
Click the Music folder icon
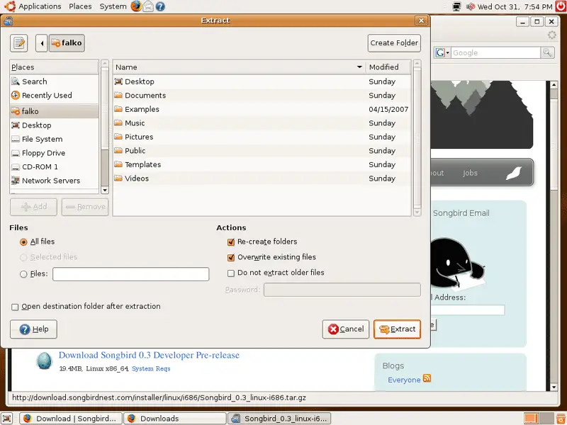coord(118,123)
